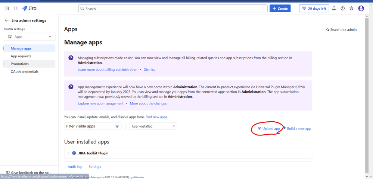The width and height of the screenshot is (373, 179).
Task: Click the plus icon beside Build a new app
Action: tap(285, 128)
